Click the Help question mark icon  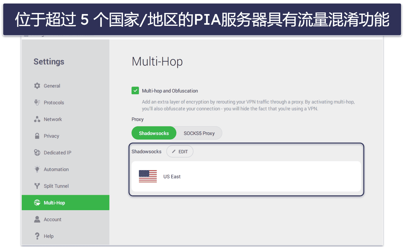tap(37, 236)
